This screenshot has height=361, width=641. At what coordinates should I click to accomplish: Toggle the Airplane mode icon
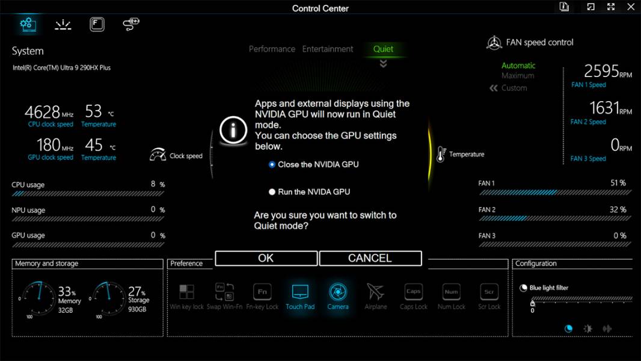point(375,292)
